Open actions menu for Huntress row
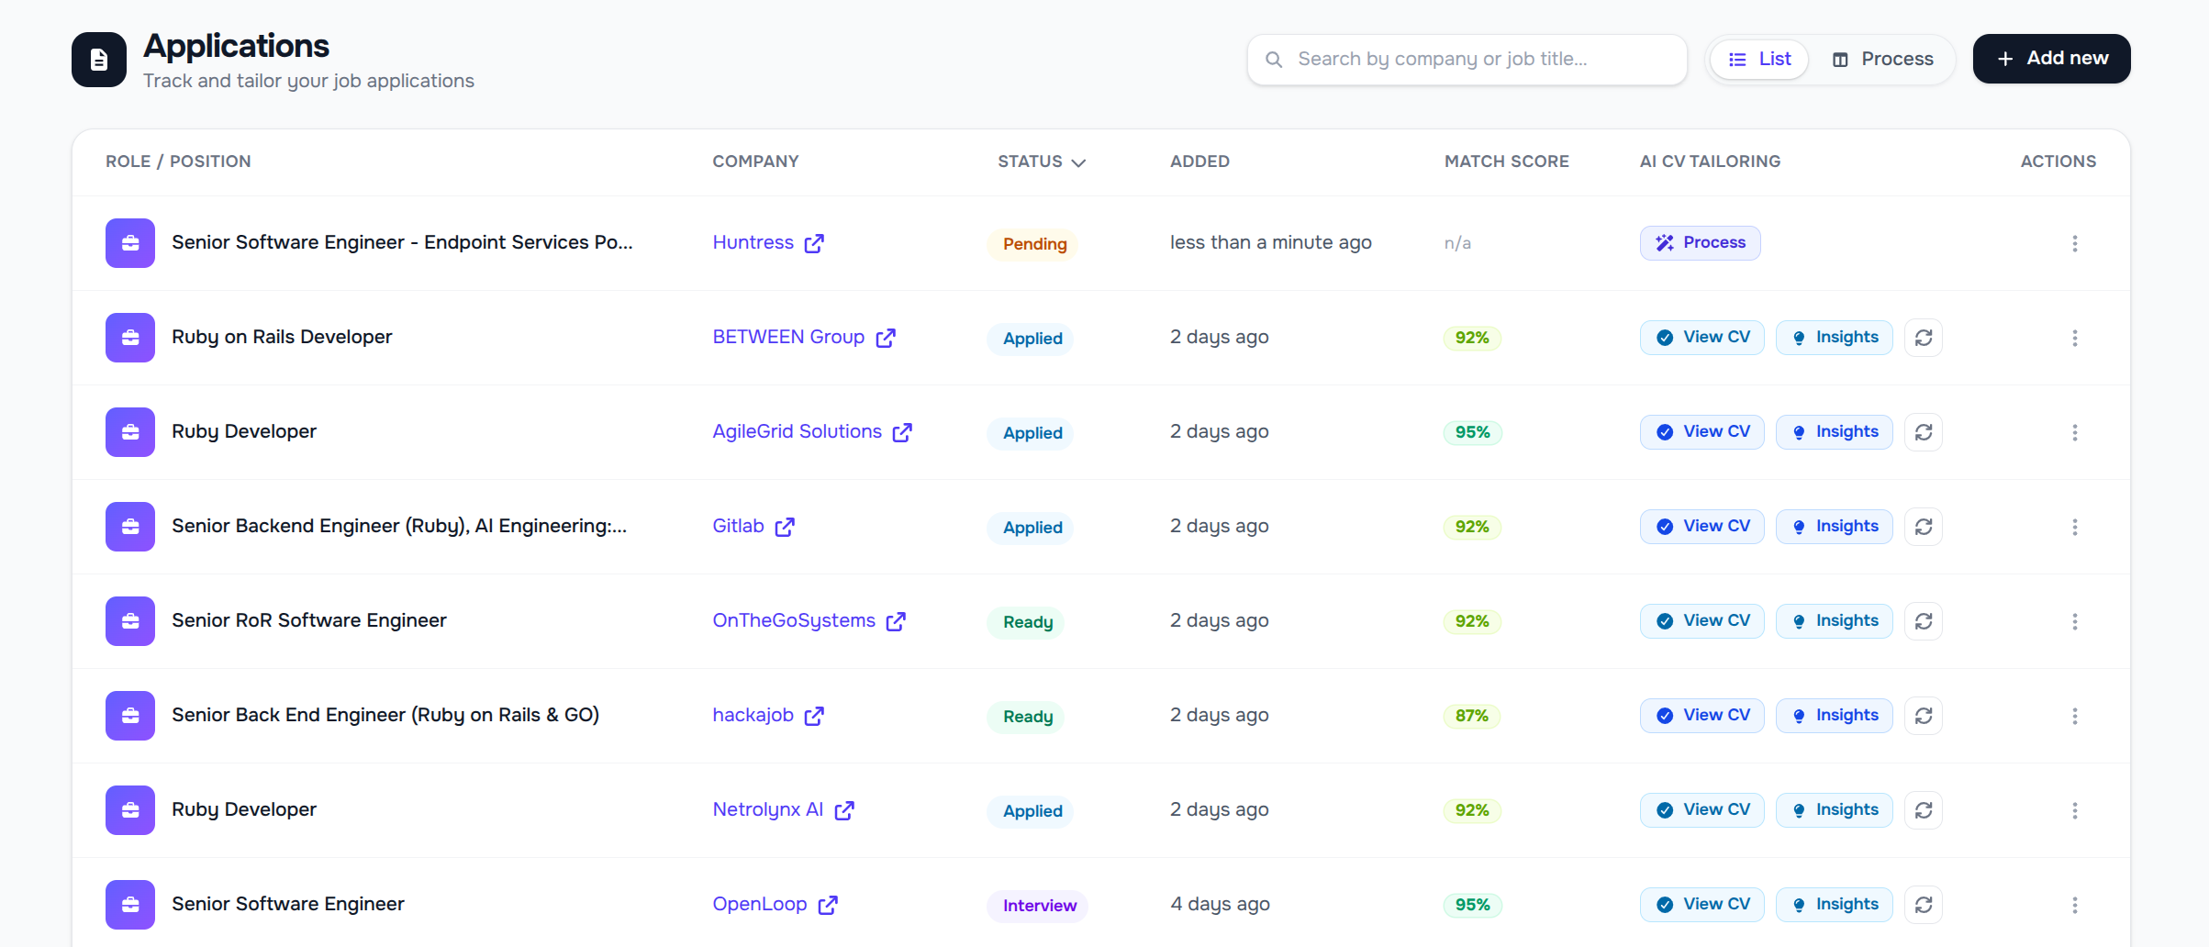Viewport: 2209px width, 947px height. click(2074, 243)
